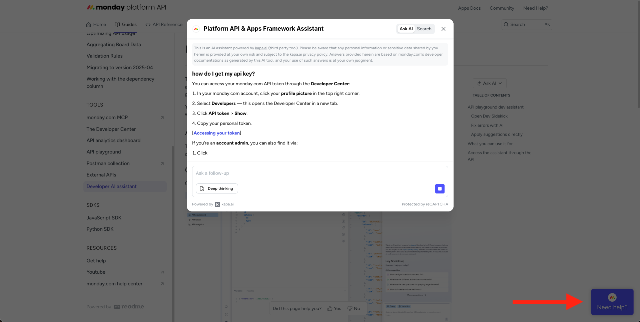Click the monday platform API logo
Image resolution: width=640 pixels, height=322 pixels.
[126, 7]
